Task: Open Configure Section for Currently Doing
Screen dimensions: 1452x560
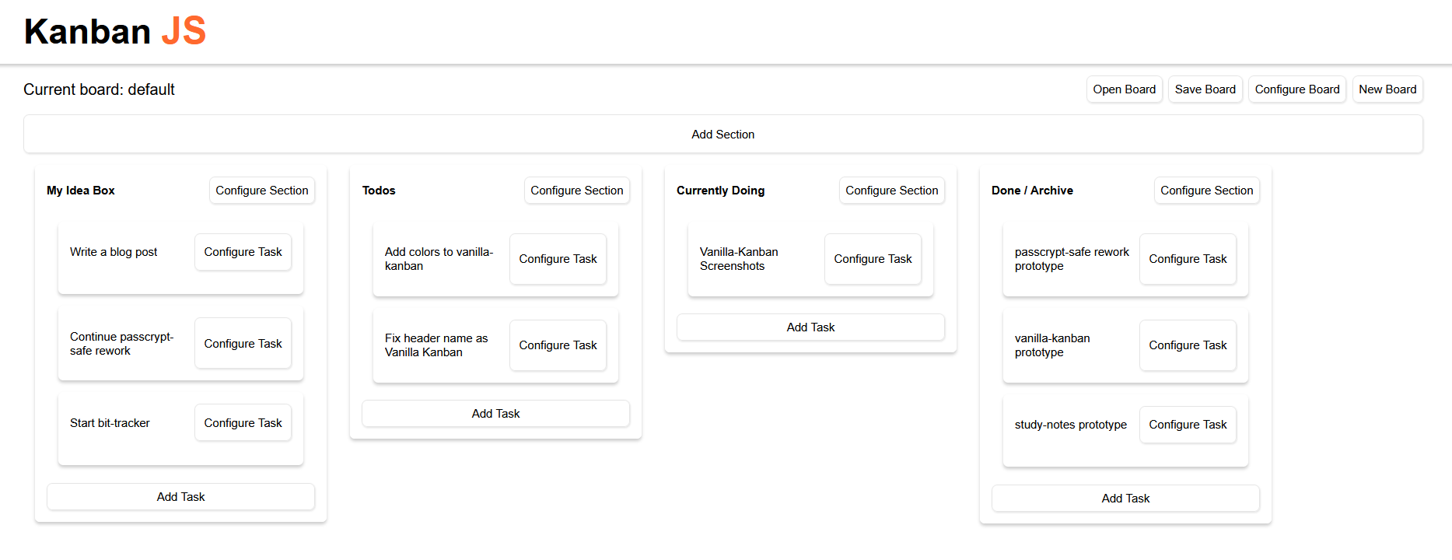Action: (891, 191)
